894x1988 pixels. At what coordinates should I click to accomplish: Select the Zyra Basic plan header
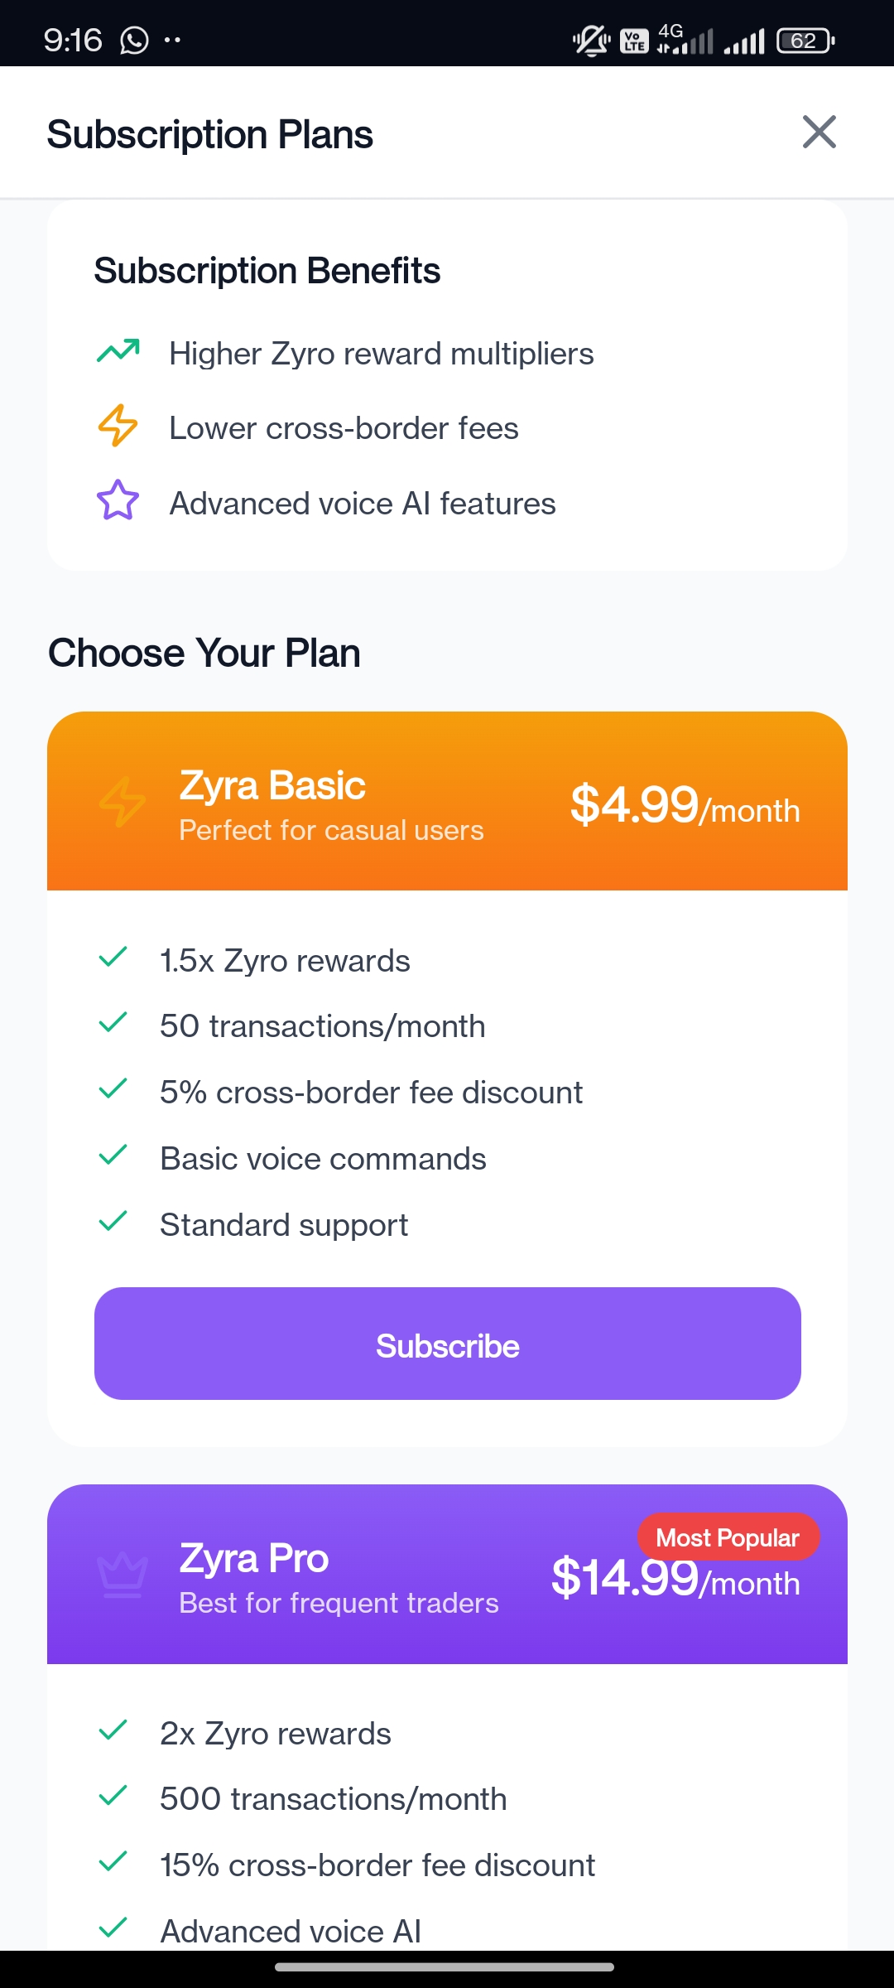331,803
